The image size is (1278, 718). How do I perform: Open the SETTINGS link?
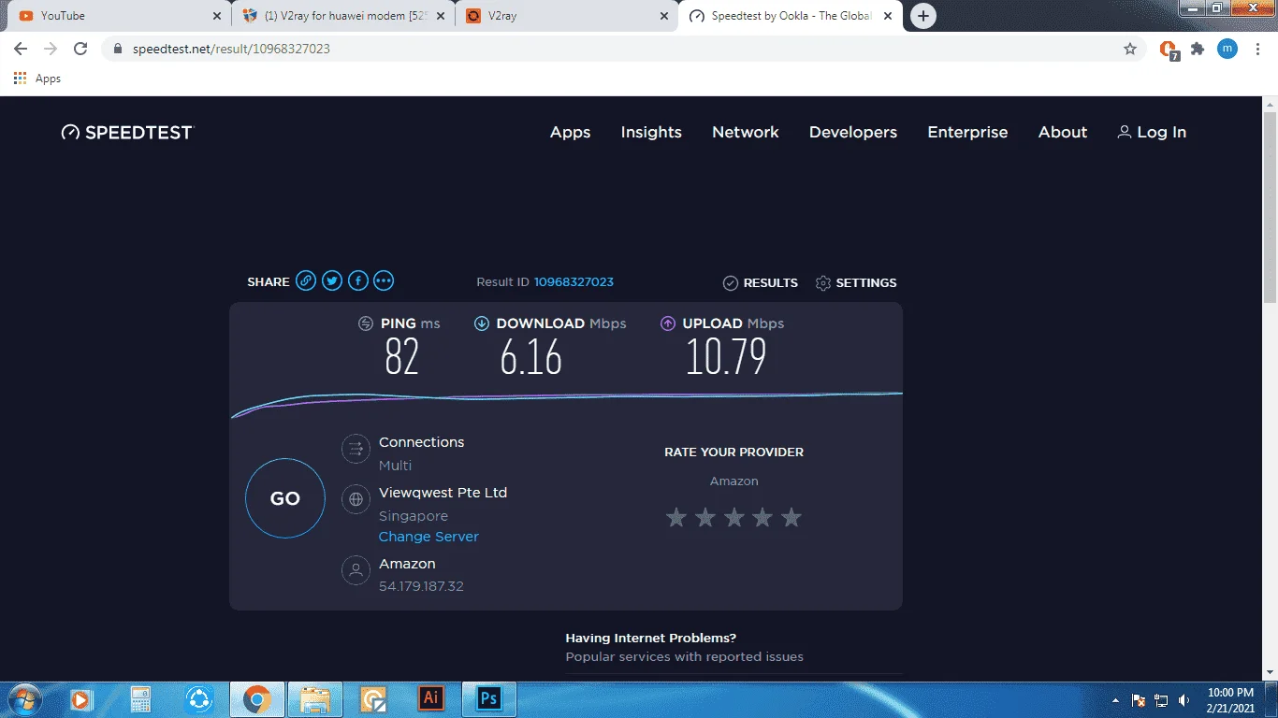[x=866, y=282]
